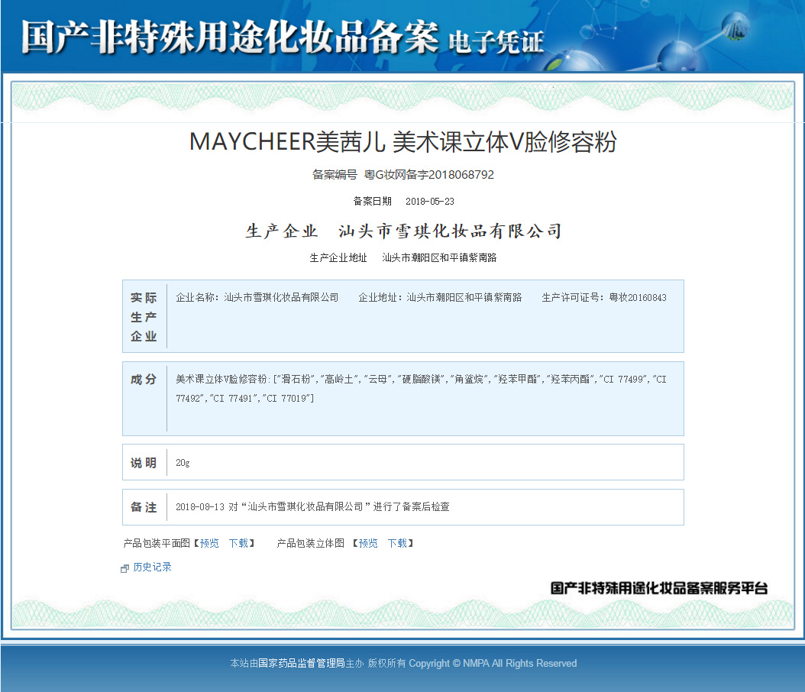Click the 备案编号 label

coord(335,175)
